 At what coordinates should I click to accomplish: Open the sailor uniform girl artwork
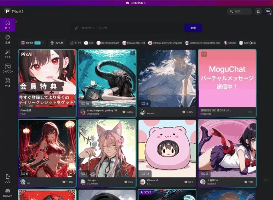coord(227,148)
